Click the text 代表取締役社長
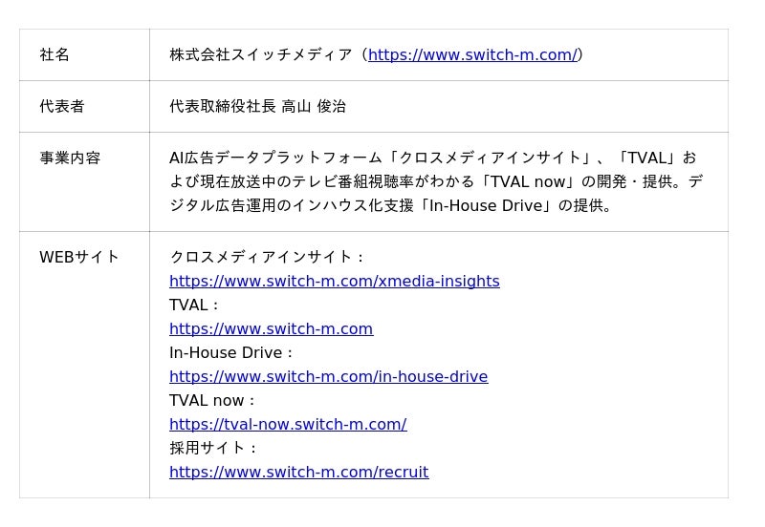The height and width of the screenshot is (527, 765). pos(223,107)
